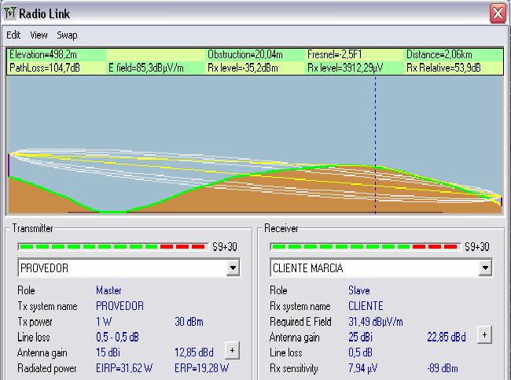Click the Fresnel=-2,5F1 readout
The height and width of the screenshot is (380, 511).
[x=335, y=54]
